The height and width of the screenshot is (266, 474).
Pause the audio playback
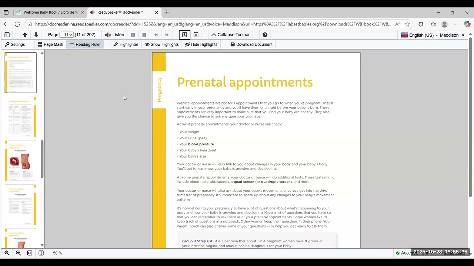[x=133, y=35]
